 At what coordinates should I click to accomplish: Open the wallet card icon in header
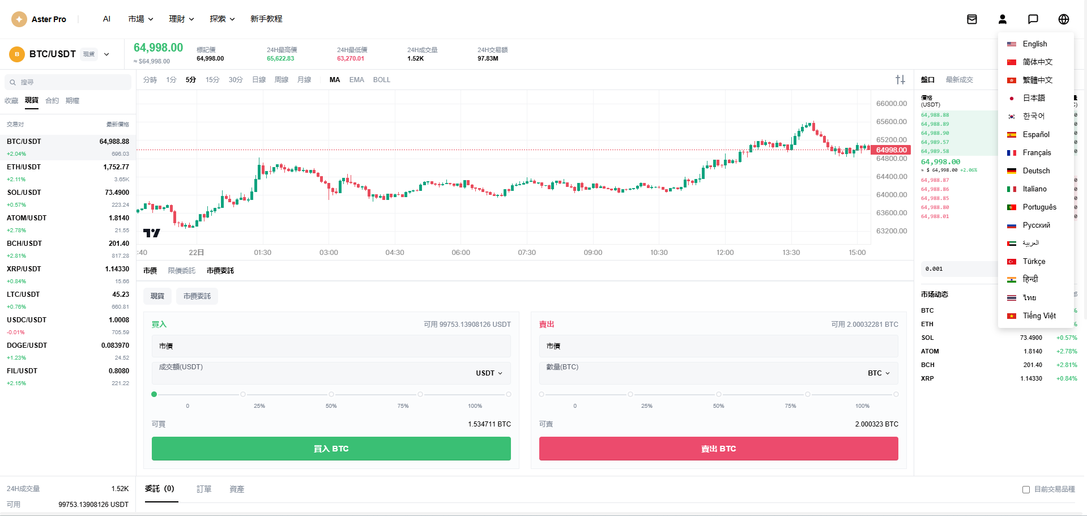point(972,19)
